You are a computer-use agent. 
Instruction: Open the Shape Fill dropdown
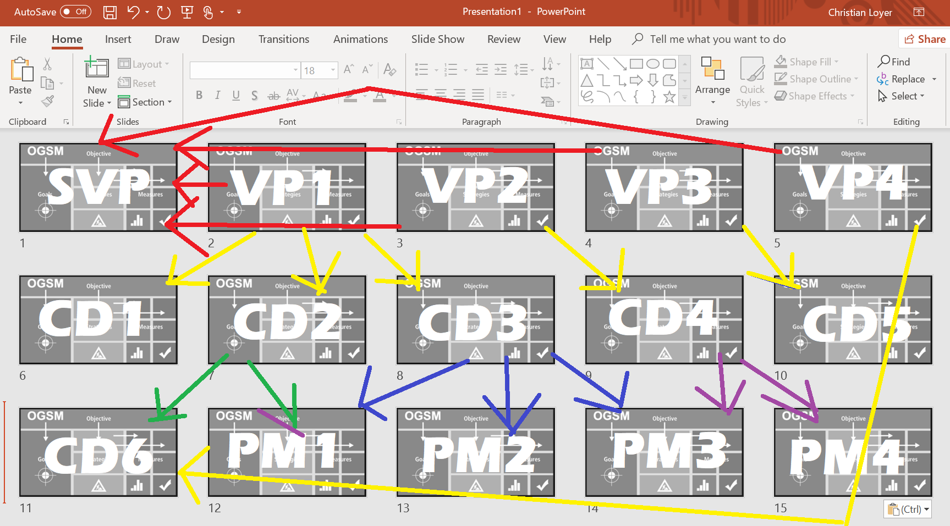coord(807,62)
